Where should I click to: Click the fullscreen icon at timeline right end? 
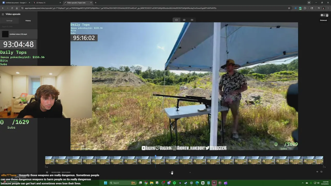(321, 172)
